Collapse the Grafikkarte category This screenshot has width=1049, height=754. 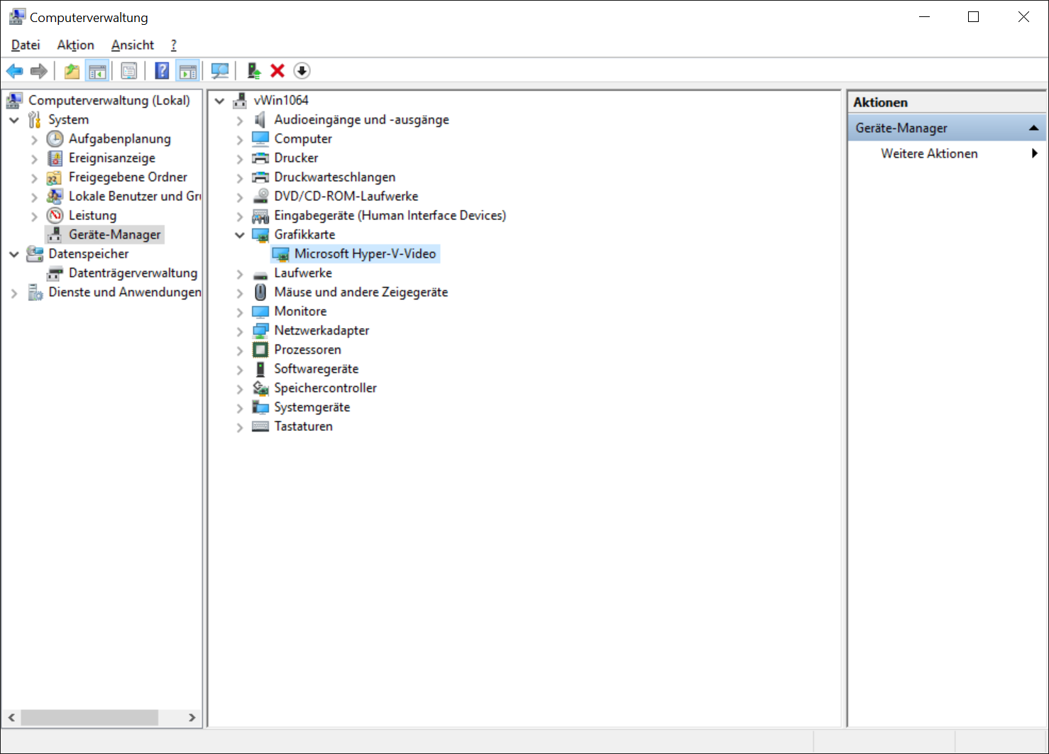click(x=240, y=235)
